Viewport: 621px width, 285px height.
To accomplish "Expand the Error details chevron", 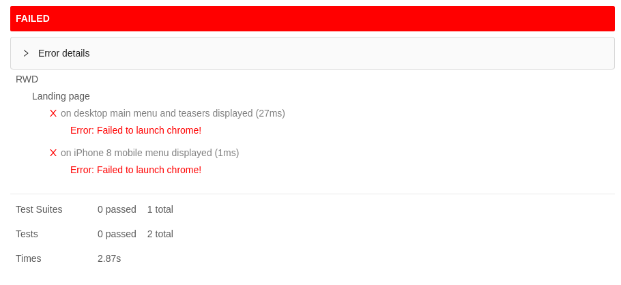I will pyautogui.click(x=26, y=53).
